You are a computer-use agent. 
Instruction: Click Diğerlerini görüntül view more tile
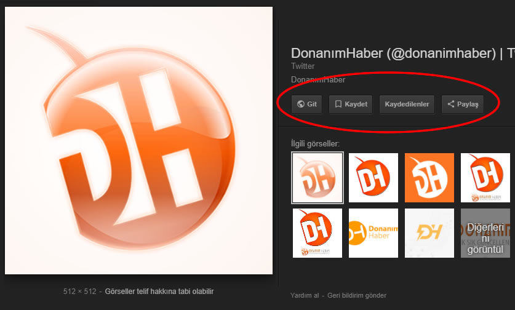point(485,233)
